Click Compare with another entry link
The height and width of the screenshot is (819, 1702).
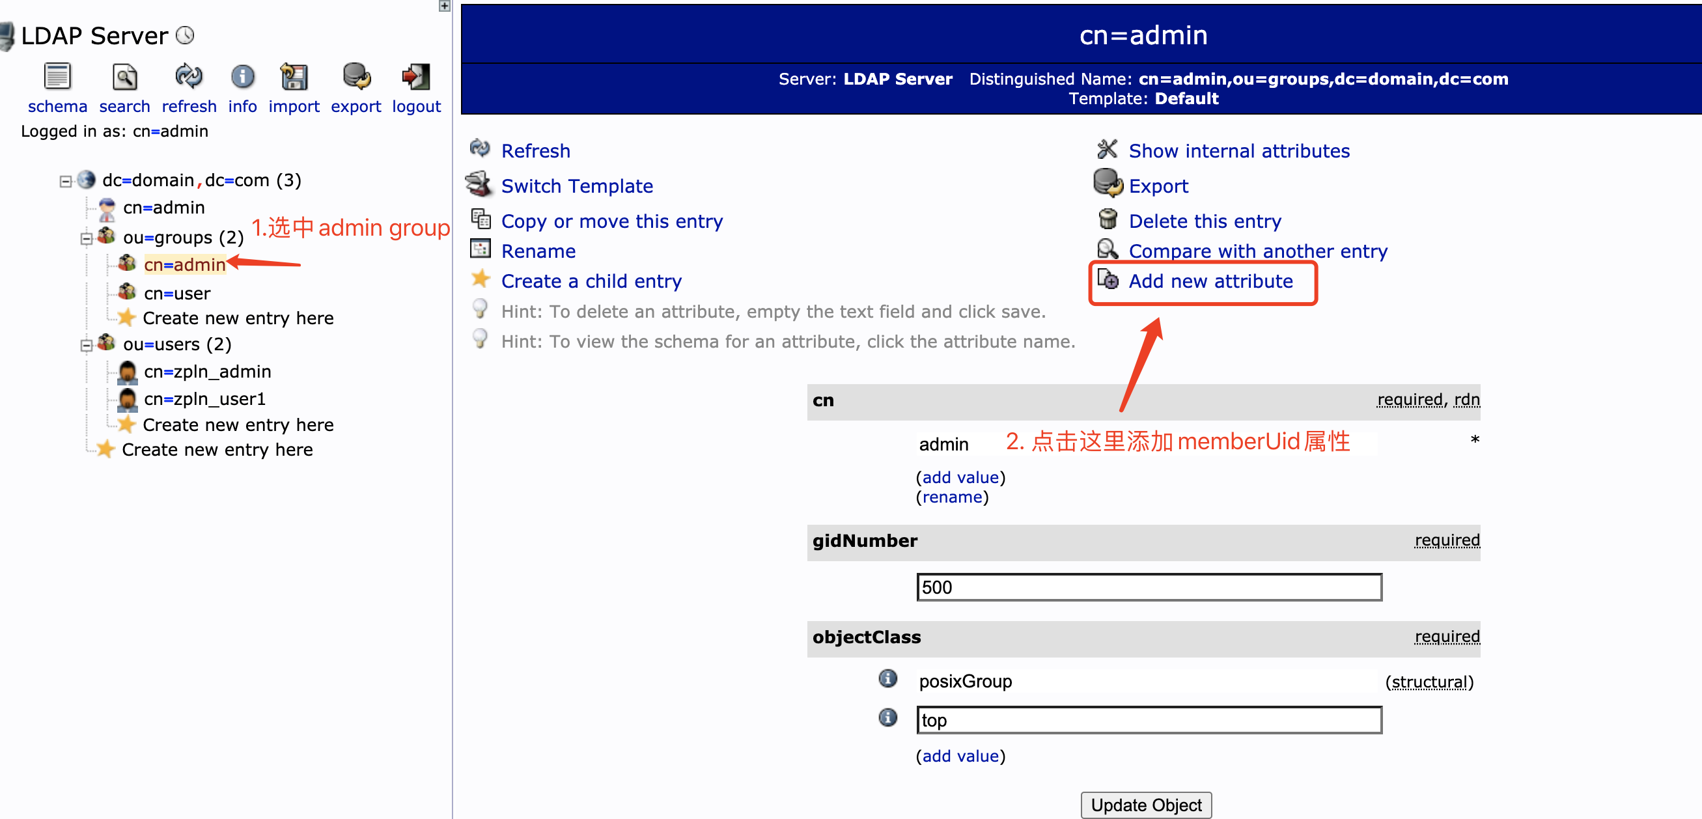coord(1258,251)
